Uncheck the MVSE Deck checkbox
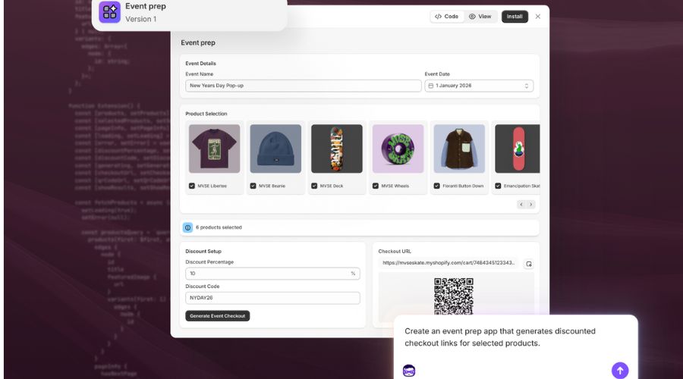Image resolution: width=683 pixels, height=379 pixels. (x=314, y=186)
